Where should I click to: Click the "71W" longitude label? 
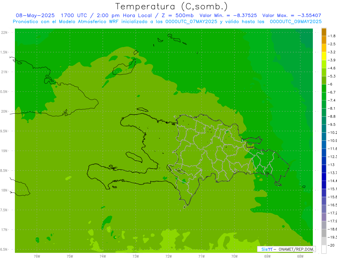point(201,256)
